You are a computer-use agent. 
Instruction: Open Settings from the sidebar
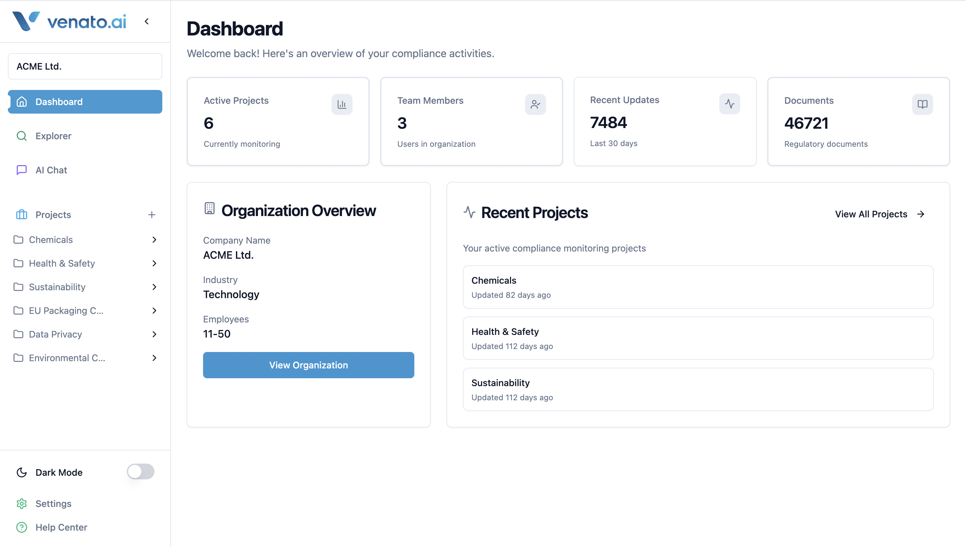pos(53,503)
